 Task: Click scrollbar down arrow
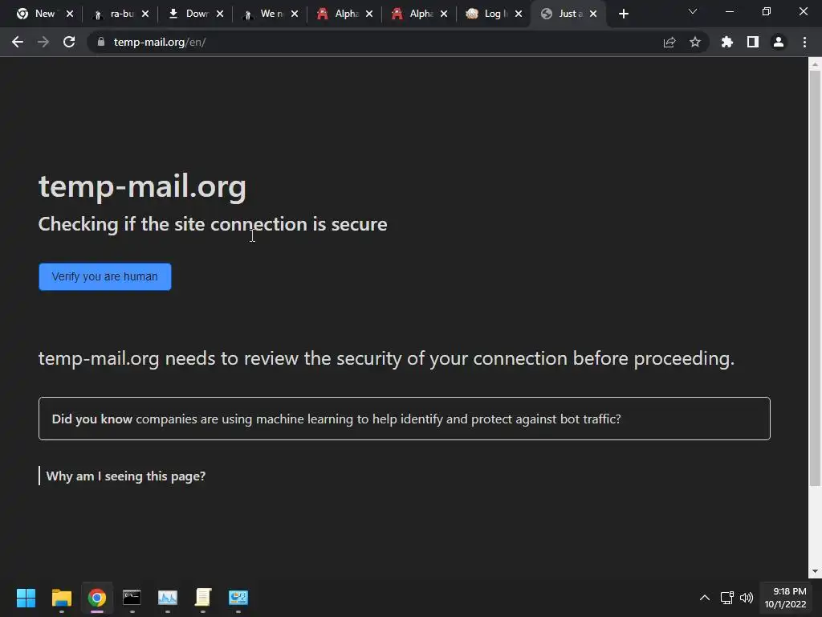pyautogui.click(x=815, y=571)
